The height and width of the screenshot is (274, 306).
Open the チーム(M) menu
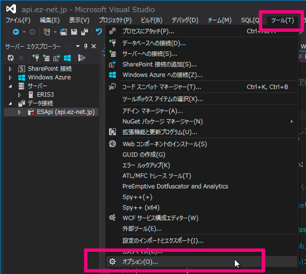pos(220,20)
